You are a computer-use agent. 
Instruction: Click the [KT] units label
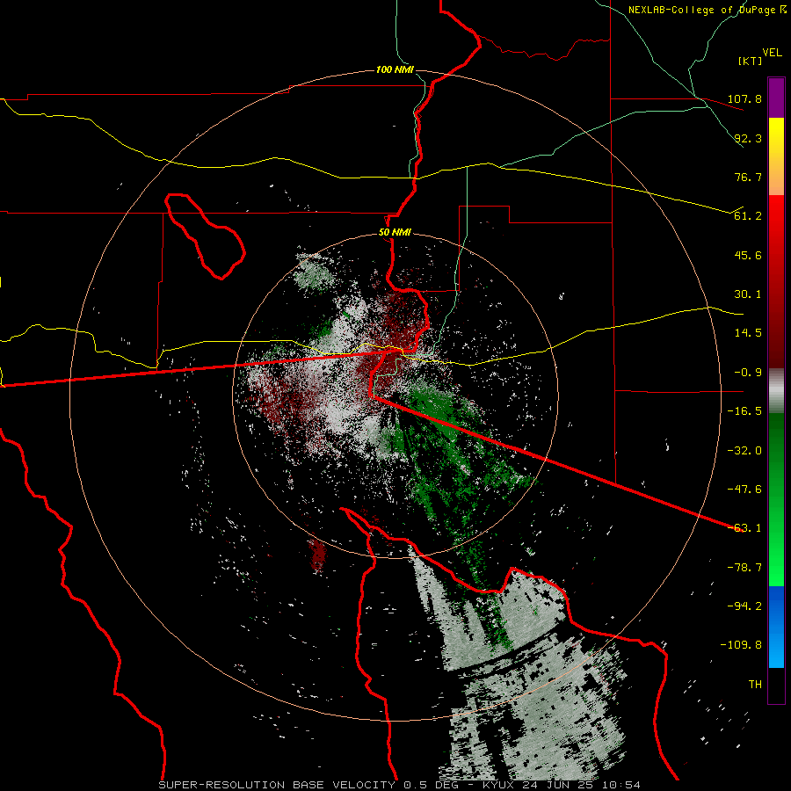tap(750, 61)
